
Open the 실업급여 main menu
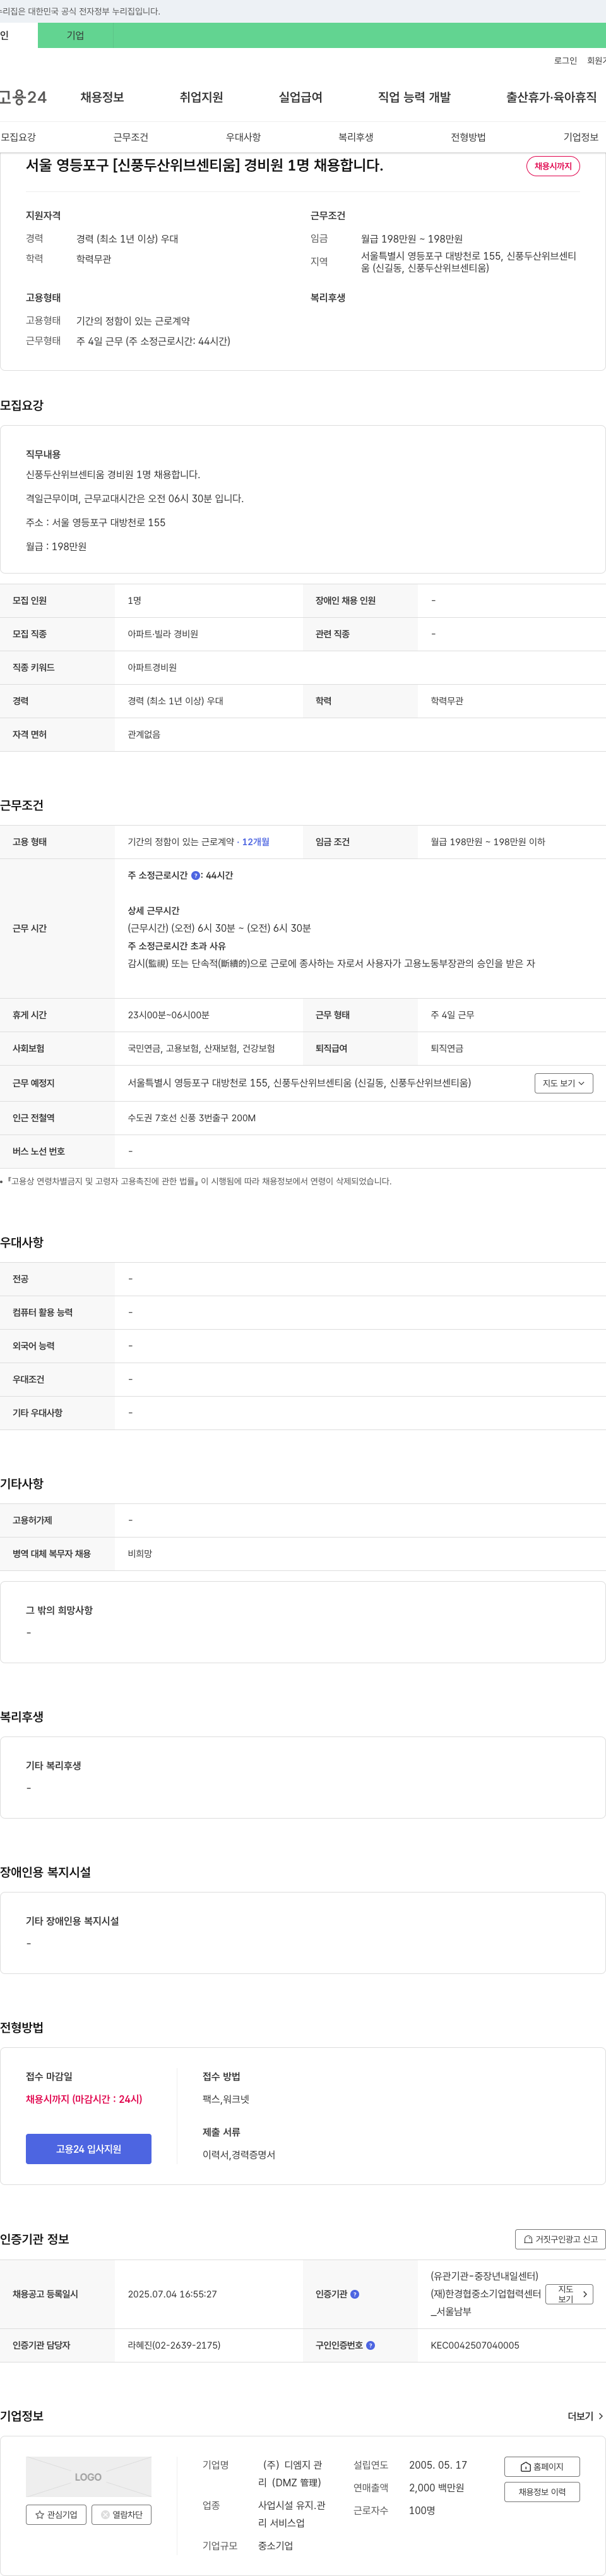click(300, 97)
